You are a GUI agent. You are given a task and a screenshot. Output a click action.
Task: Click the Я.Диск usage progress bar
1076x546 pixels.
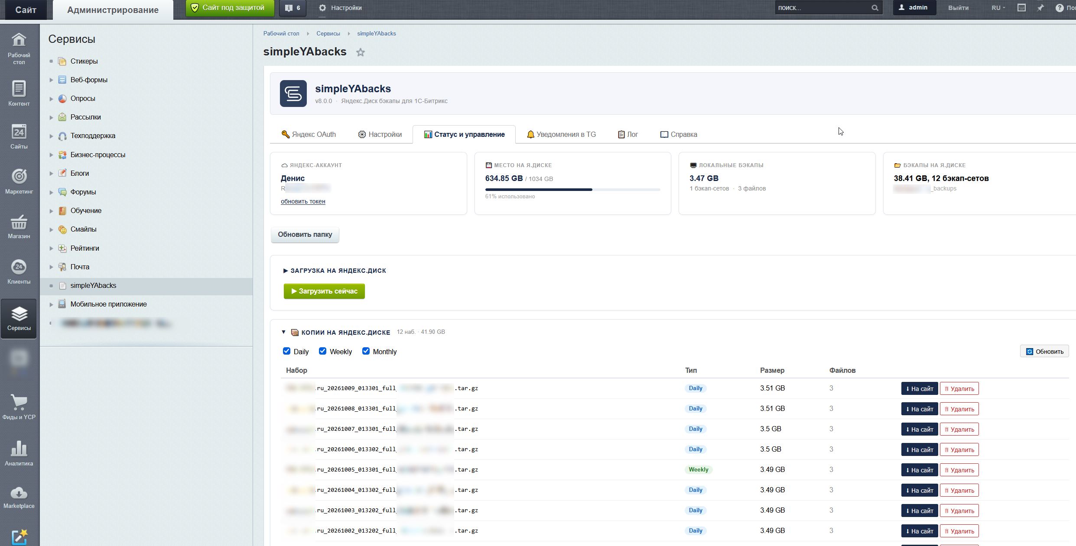pos(572,190)
